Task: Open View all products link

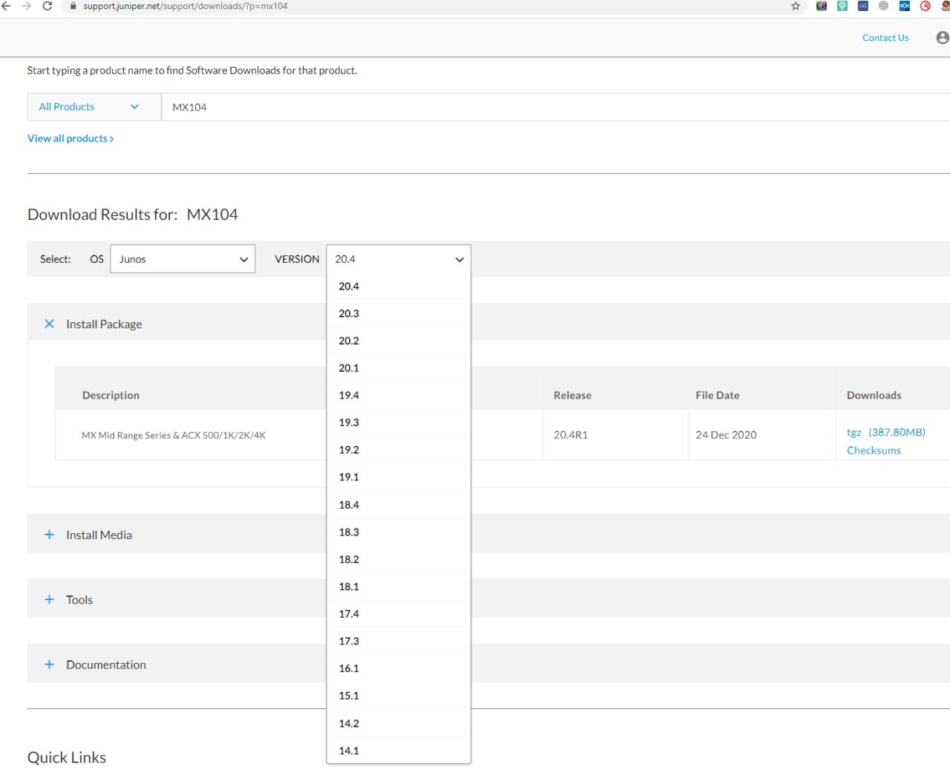Action: 71,138
